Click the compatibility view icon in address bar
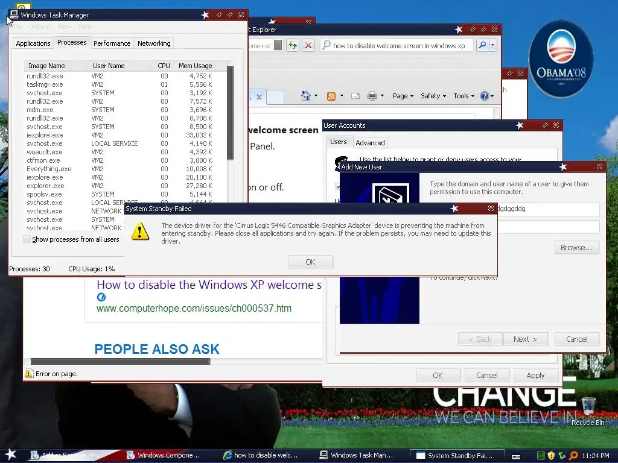 [278, 45]
